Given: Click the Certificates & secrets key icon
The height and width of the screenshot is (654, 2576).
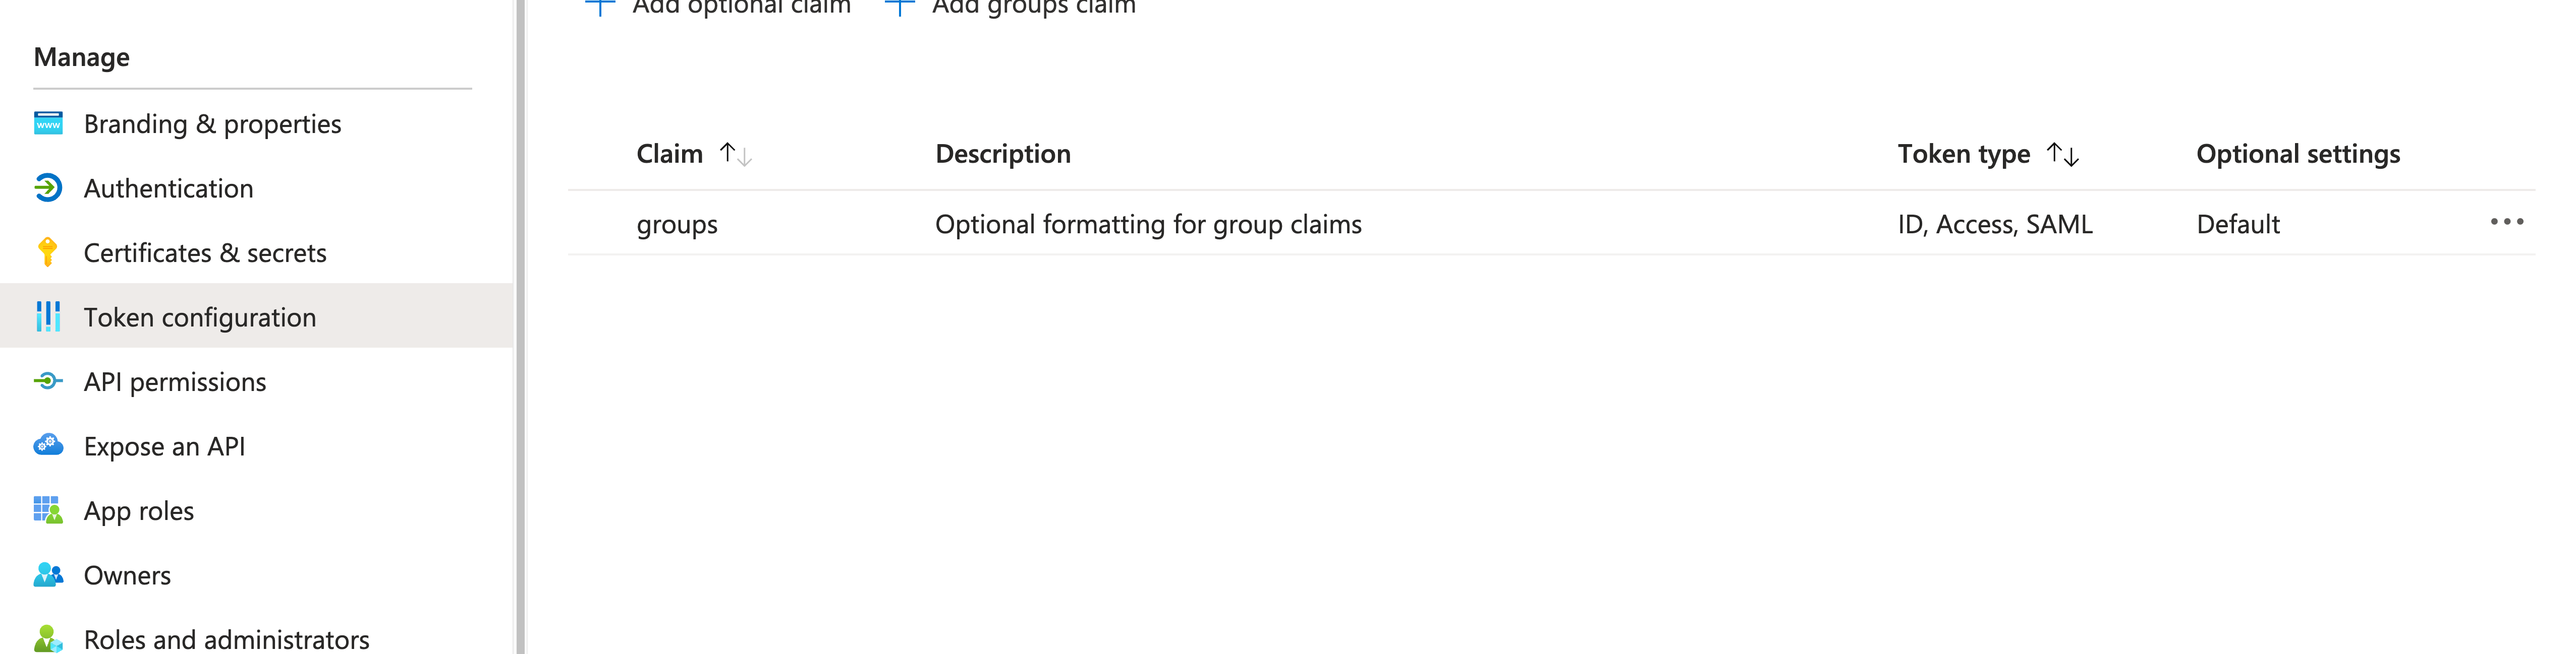Looking at the screenshot, I should 47,252.
